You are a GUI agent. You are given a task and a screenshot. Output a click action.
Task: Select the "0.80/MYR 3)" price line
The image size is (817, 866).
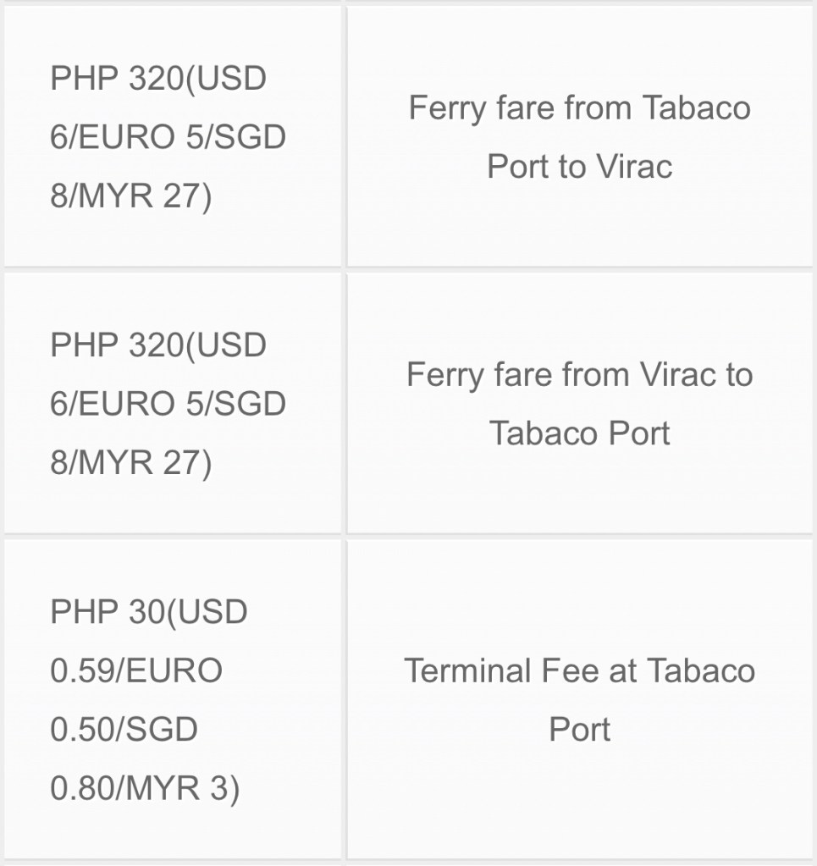pyautogui.click(x=145, y=788)
